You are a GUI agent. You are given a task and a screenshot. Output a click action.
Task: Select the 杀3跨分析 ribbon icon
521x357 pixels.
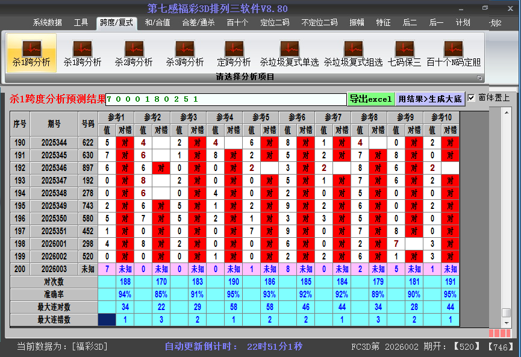[x=185, y=53]
